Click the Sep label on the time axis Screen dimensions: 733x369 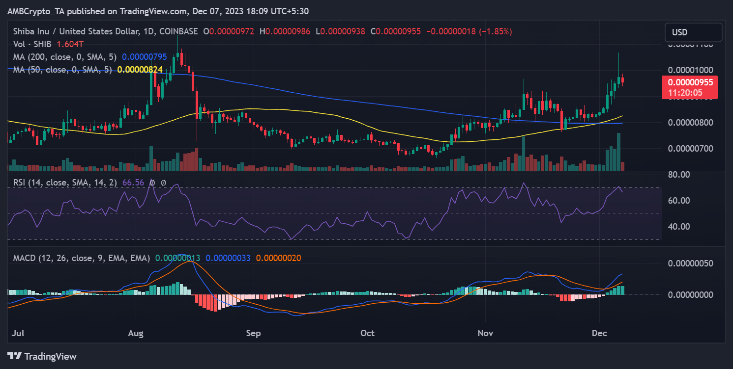click(253, 333)
